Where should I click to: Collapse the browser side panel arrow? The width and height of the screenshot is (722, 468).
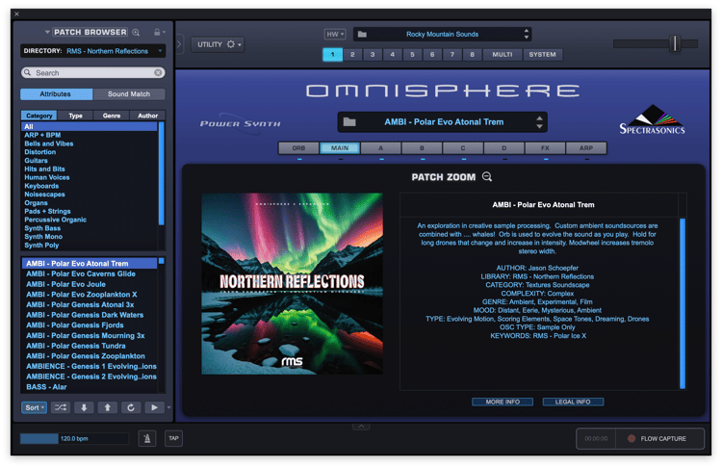tap(179, 44)
